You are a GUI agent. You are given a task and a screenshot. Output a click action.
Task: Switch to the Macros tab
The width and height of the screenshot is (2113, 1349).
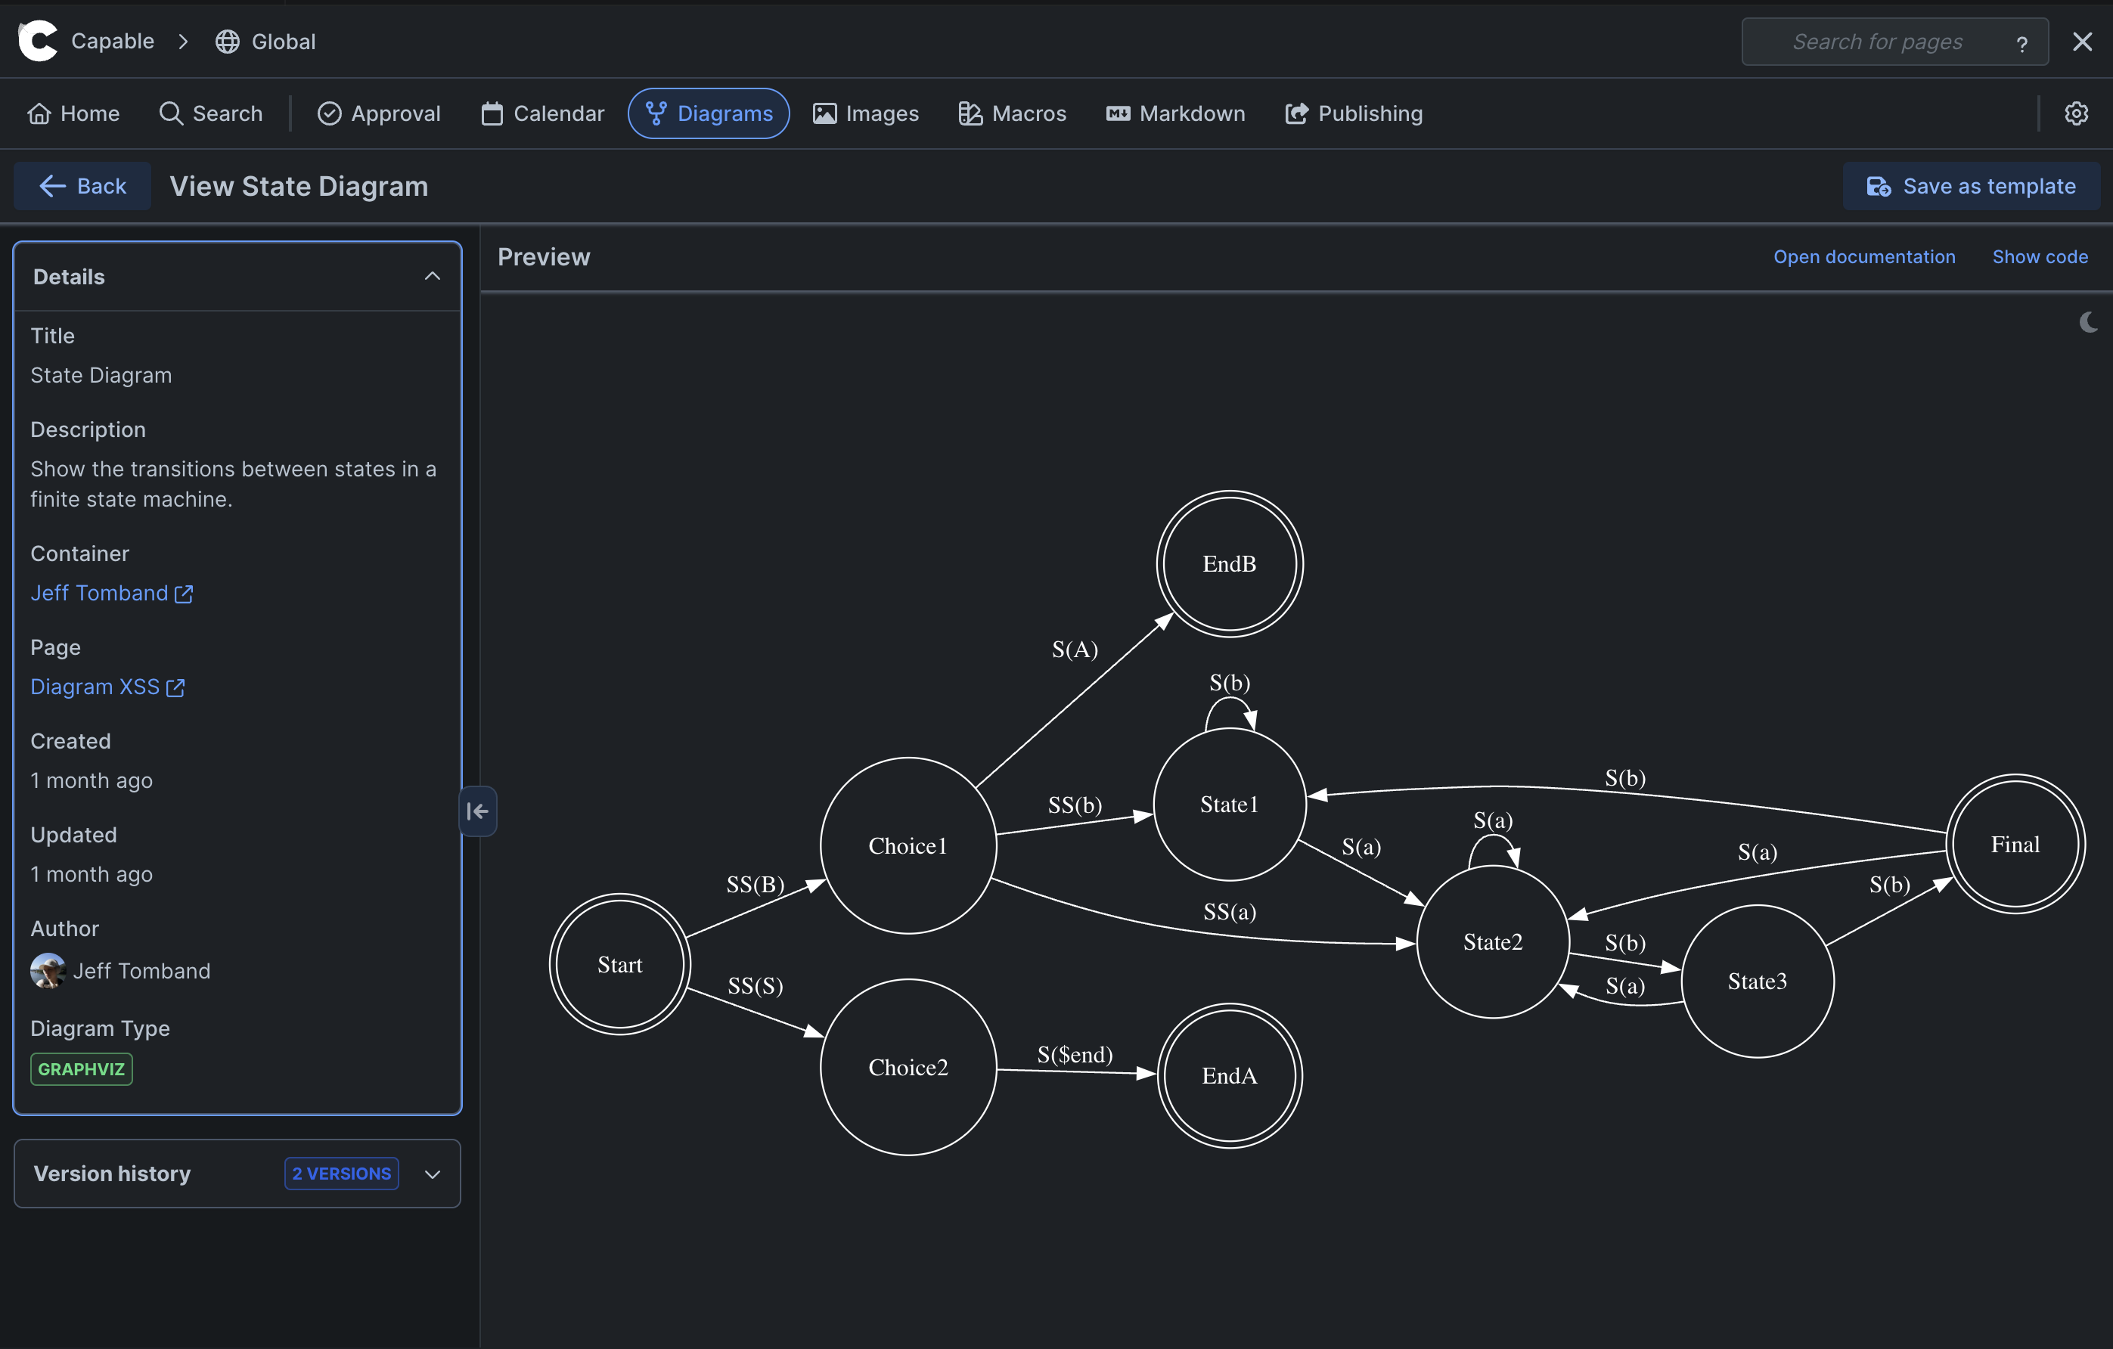click(1012, 113)
